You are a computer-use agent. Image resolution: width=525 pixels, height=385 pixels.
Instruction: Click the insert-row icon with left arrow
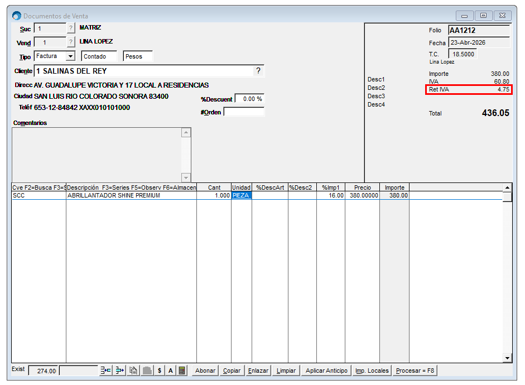pyautogui.click(x=106, y=370)
